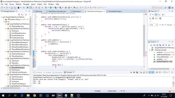
Task: Click the Open Type icon in toolbar
Action: [74, 7]
